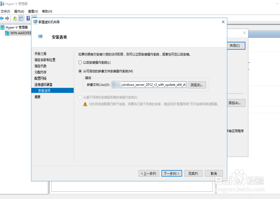Click the forward navigation arrow on toolbar
The width and height of the screenshot is (280, 199).
(8, 18)
